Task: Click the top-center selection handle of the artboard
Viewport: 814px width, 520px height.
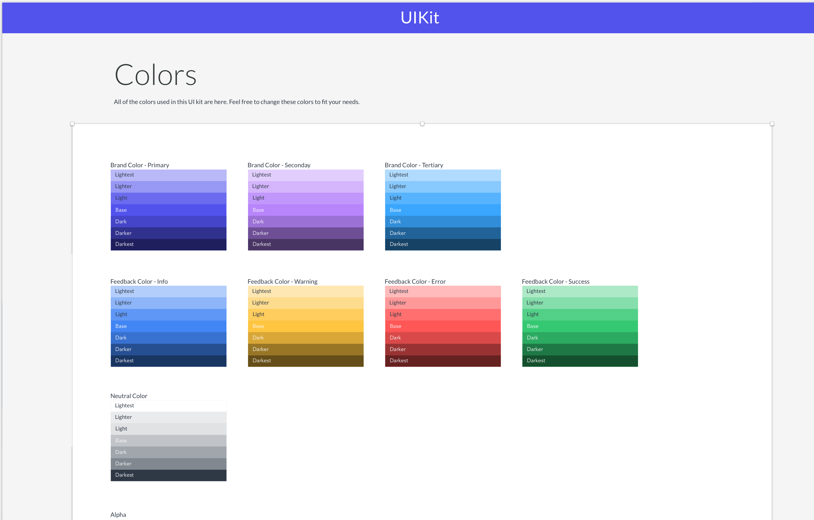Action: [x=422, y=124]
